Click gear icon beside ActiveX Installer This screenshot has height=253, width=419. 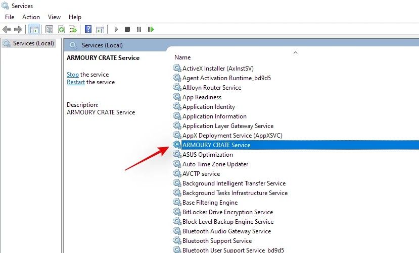[177, 68]
